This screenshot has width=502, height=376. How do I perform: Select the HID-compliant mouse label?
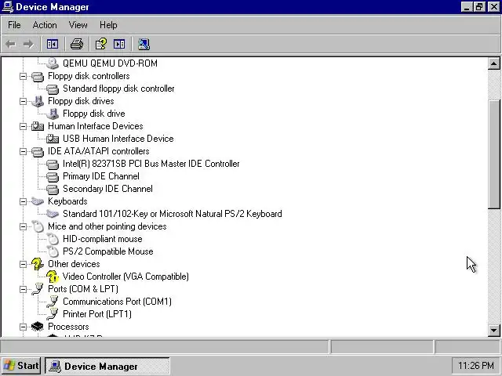pyautogui.click(x=103, y=239)
